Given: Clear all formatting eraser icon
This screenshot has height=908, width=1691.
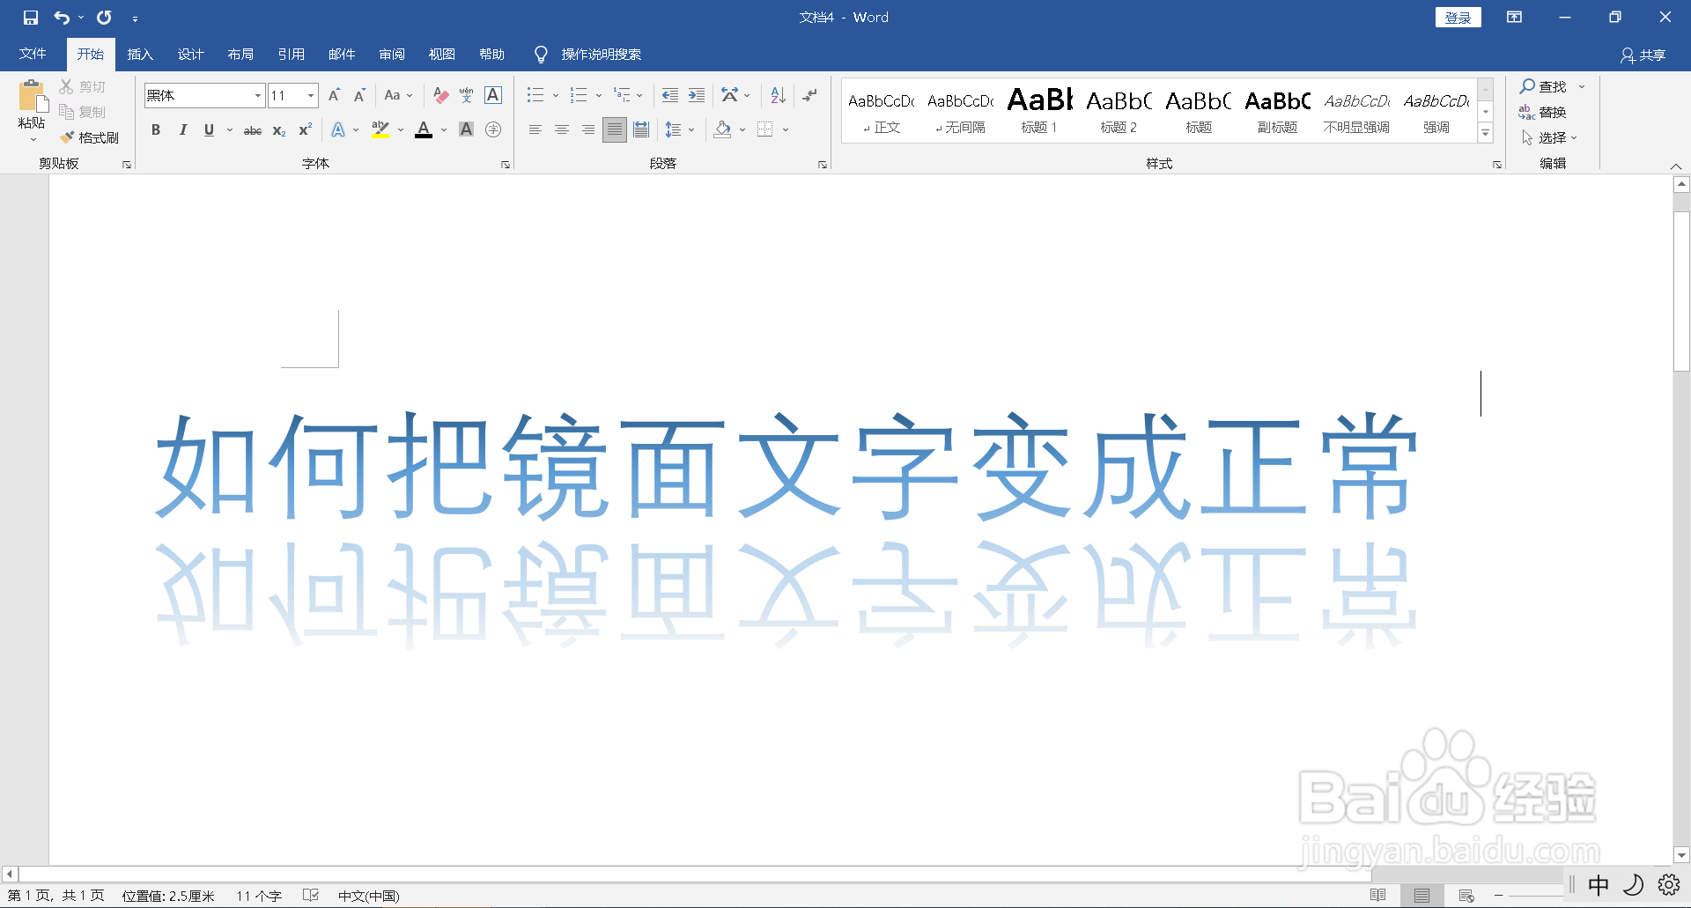Looking at the screenshot, I should pos(441,95).
